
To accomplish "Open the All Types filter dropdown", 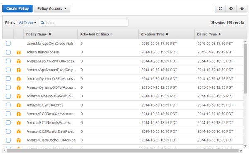I will click(x=27, y=22).
